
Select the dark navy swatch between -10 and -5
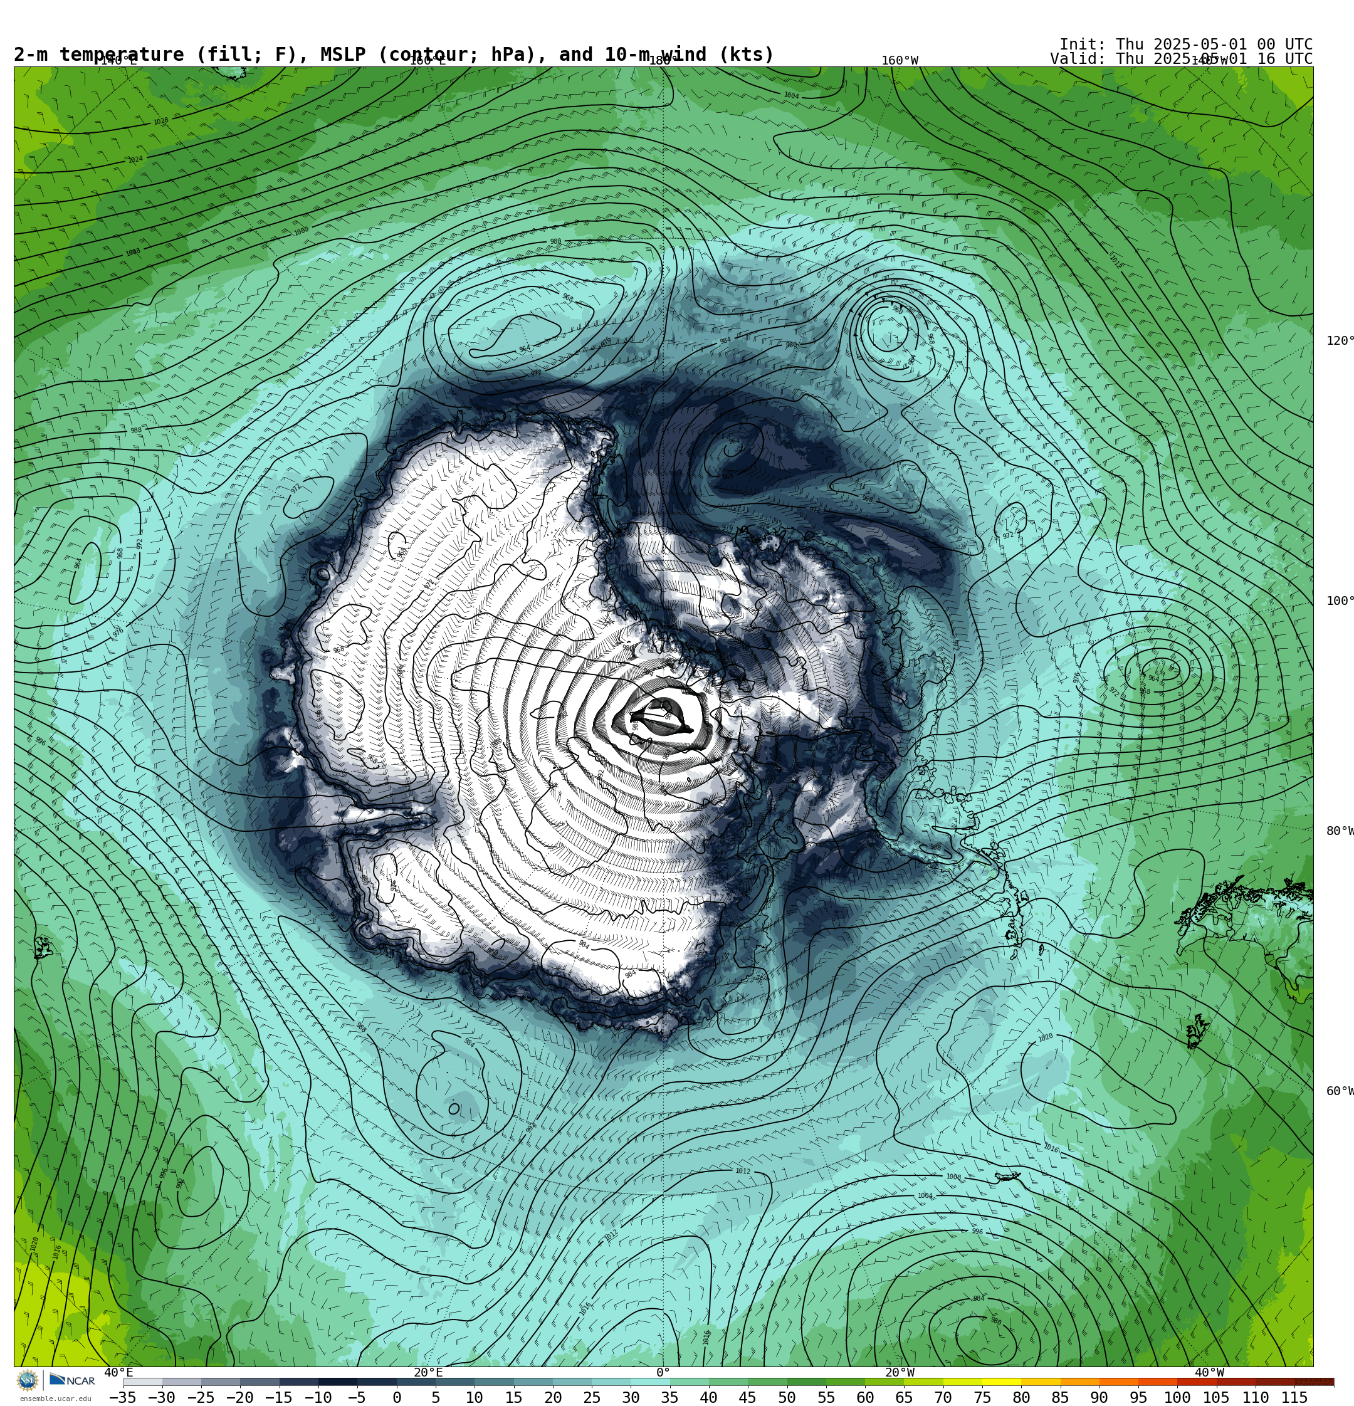pos(338,1382)
